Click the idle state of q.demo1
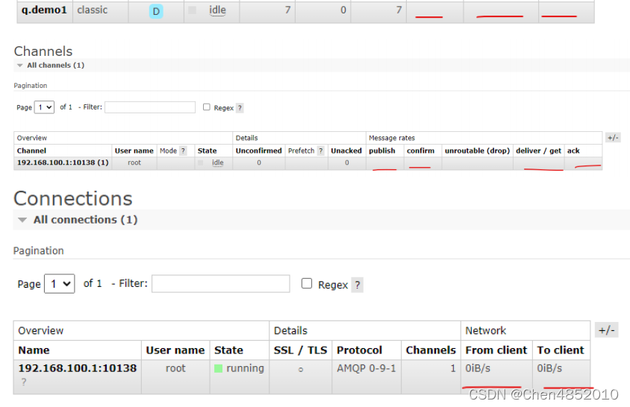 217,10
